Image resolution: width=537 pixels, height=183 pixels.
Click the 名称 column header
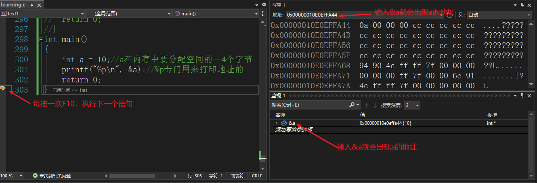pyautogui.click(x=315, y=115)
